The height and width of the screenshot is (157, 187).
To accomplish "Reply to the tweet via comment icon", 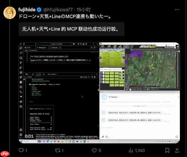I will click(21, 150).
